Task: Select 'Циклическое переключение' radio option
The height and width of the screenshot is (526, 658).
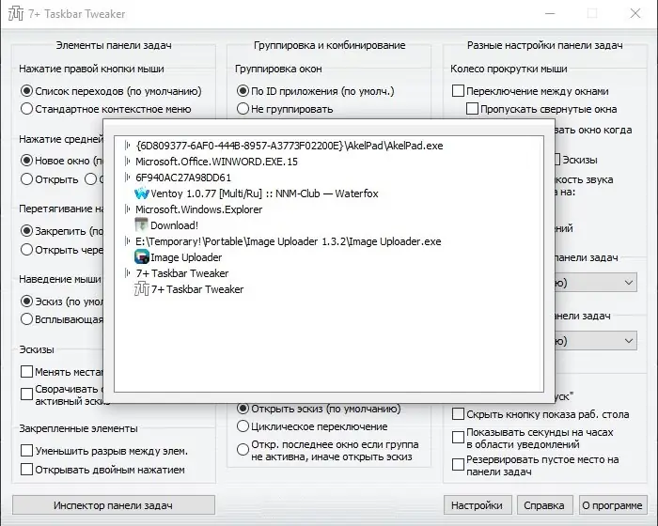Action: click(x=243, y=426)
